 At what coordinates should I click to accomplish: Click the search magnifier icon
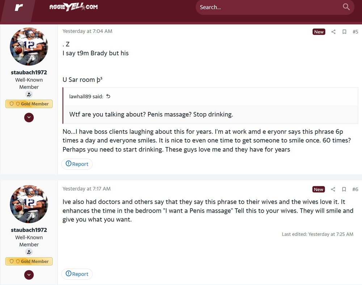coord(346,7)
